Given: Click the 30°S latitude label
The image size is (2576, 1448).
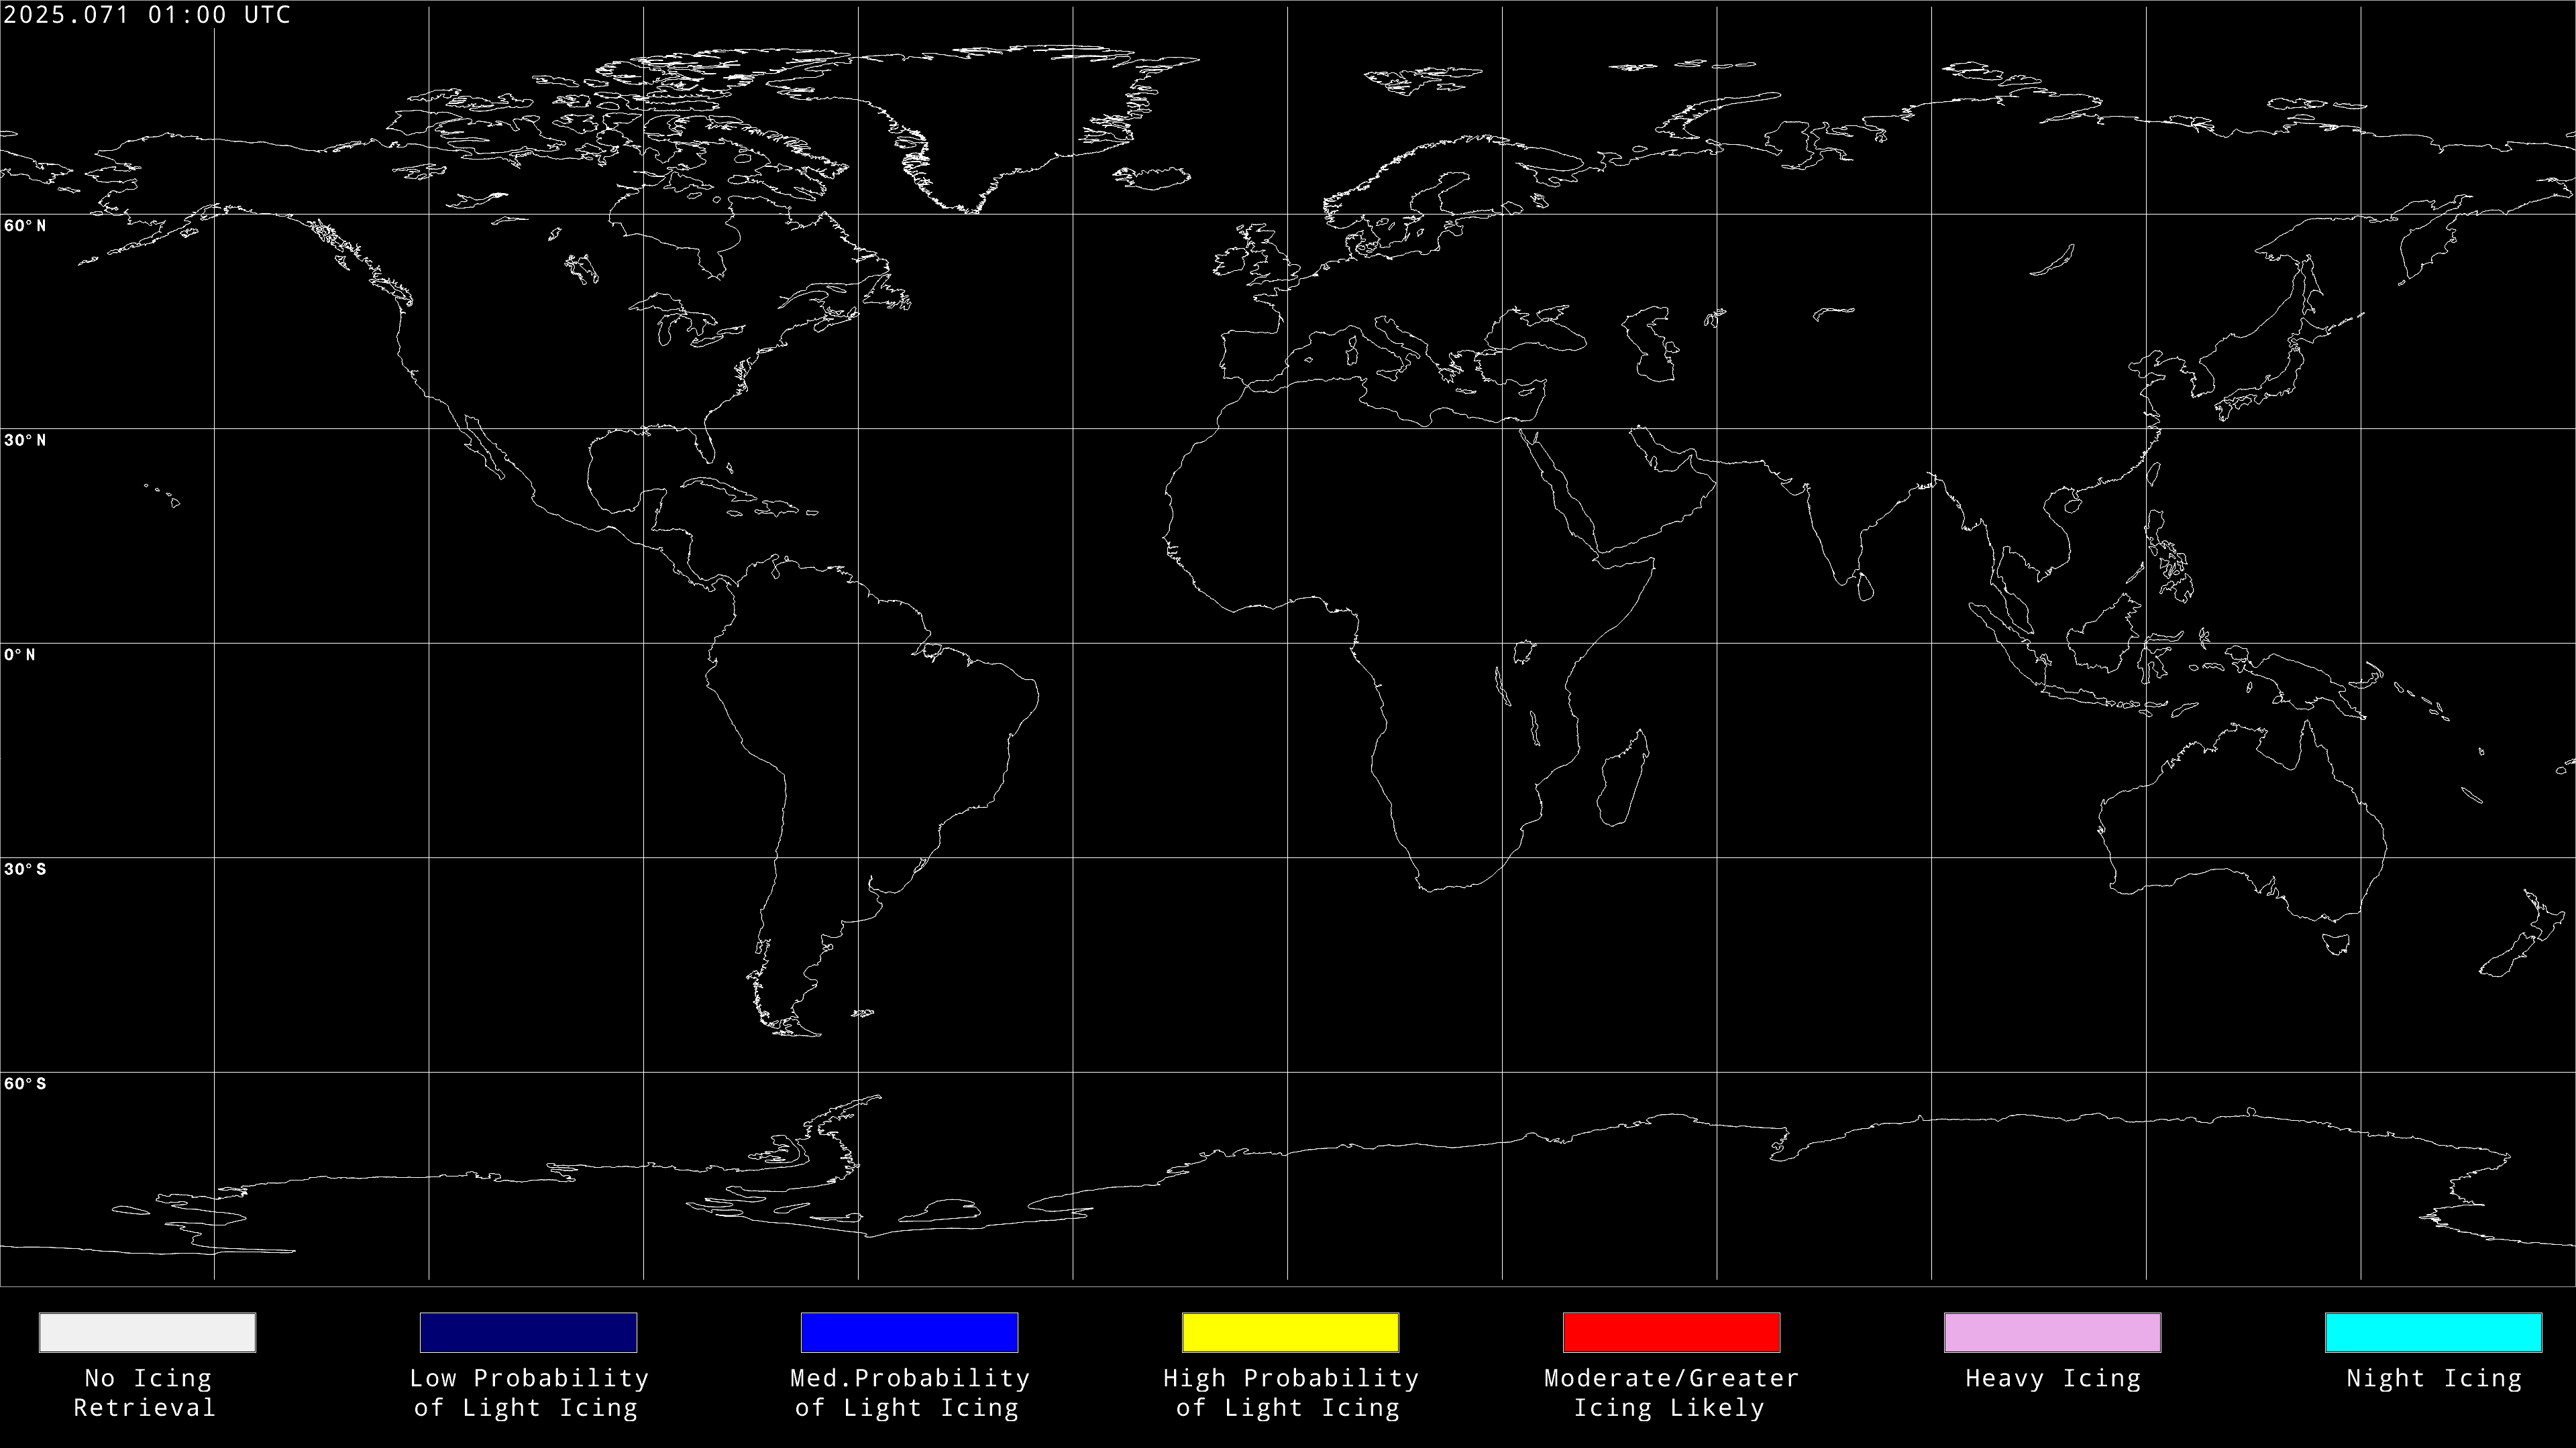Looking at the screenshot, I should (x=25, y=869).
